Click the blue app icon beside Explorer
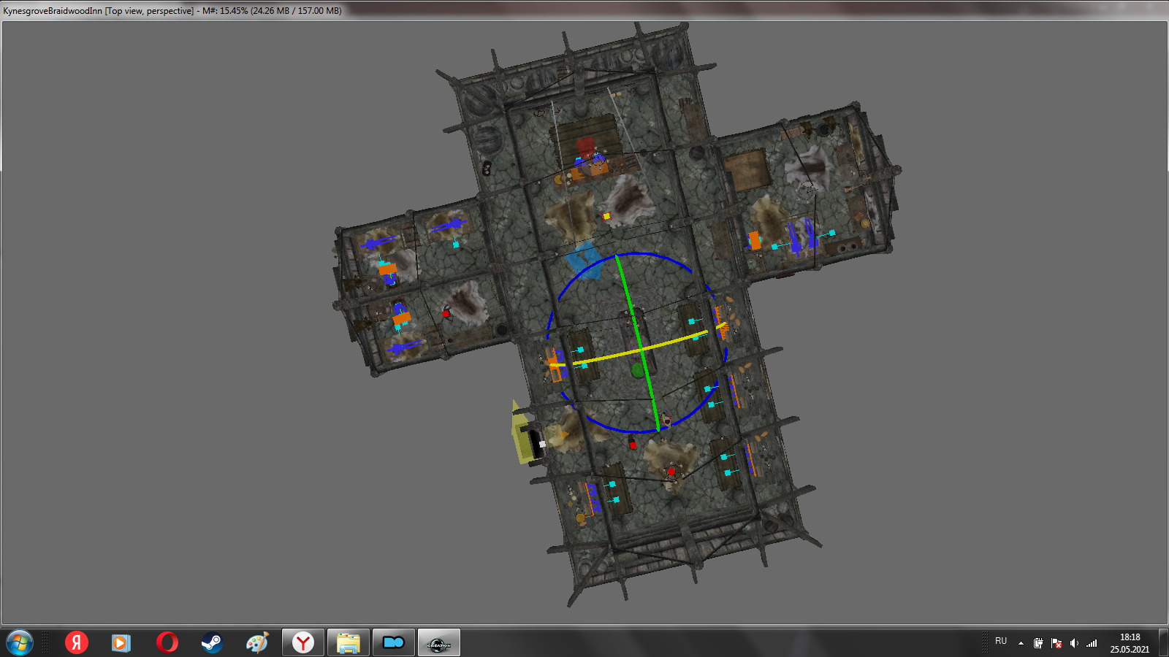This screenshot has width=1169, height=657. pos(393,643)
